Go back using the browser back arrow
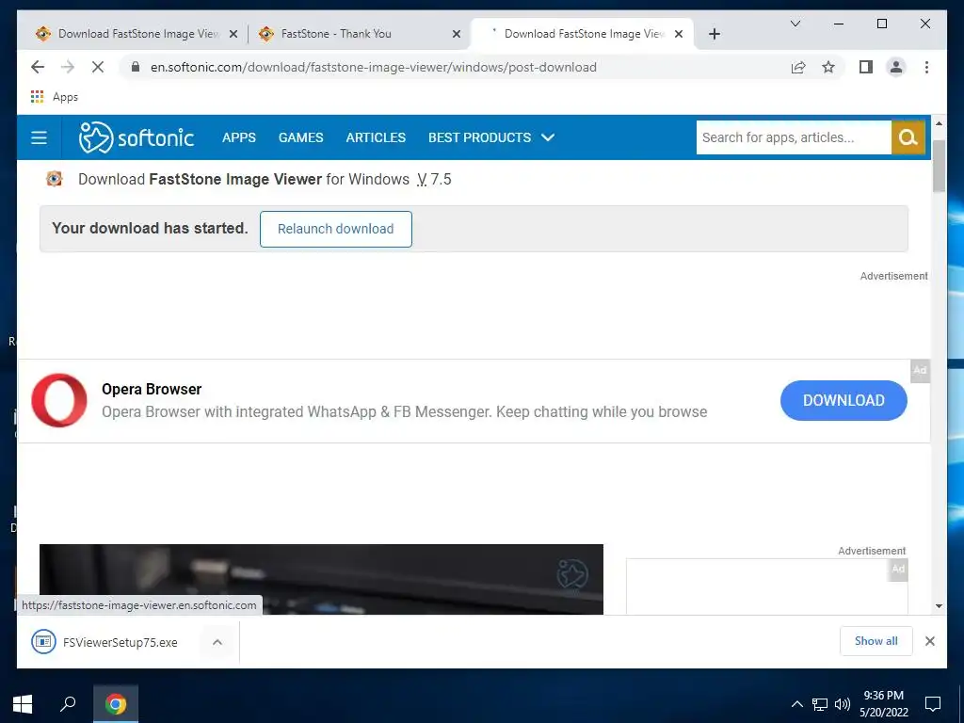The height and width of the screenshot is (723, 964). [x=38, y=67]
